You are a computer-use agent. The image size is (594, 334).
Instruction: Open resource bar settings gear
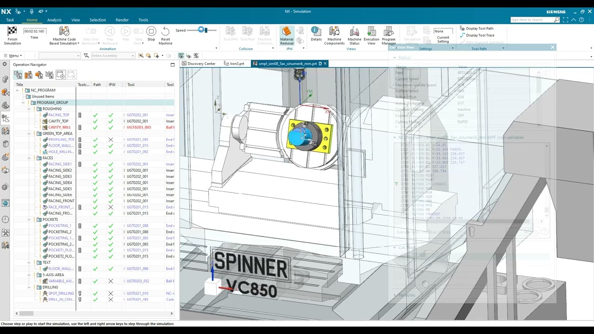[5, 64]
